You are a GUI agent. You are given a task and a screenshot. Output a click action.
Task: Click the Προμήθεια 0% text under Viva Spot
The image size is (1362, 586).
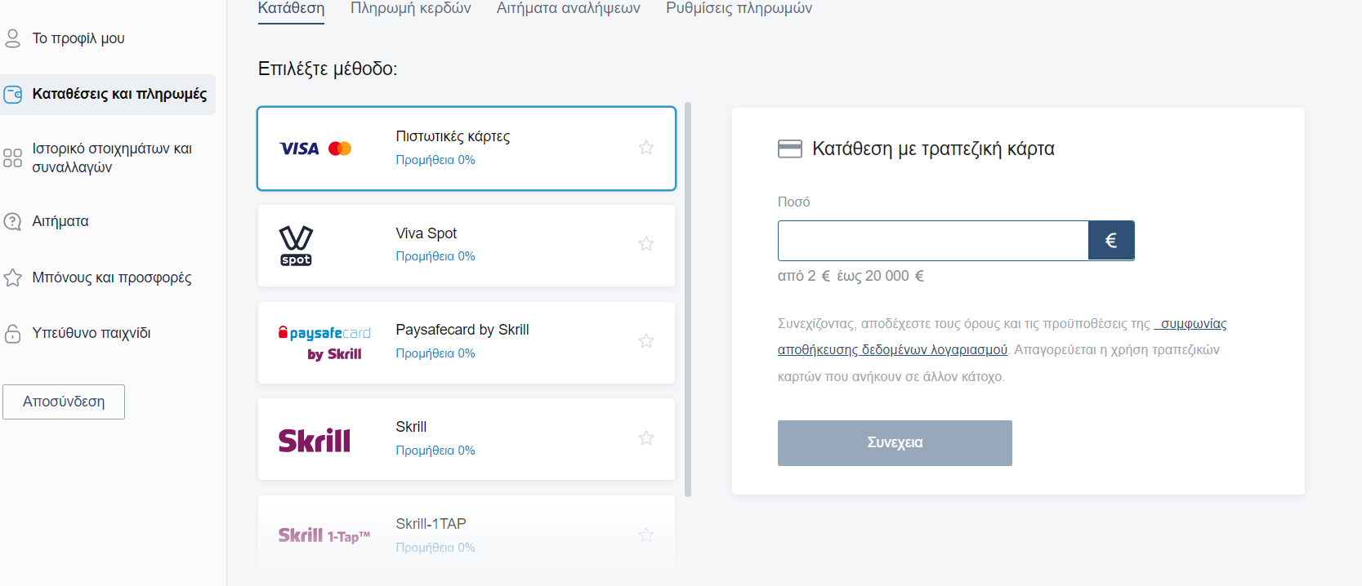pyautogui.click(x=435, y=256)
